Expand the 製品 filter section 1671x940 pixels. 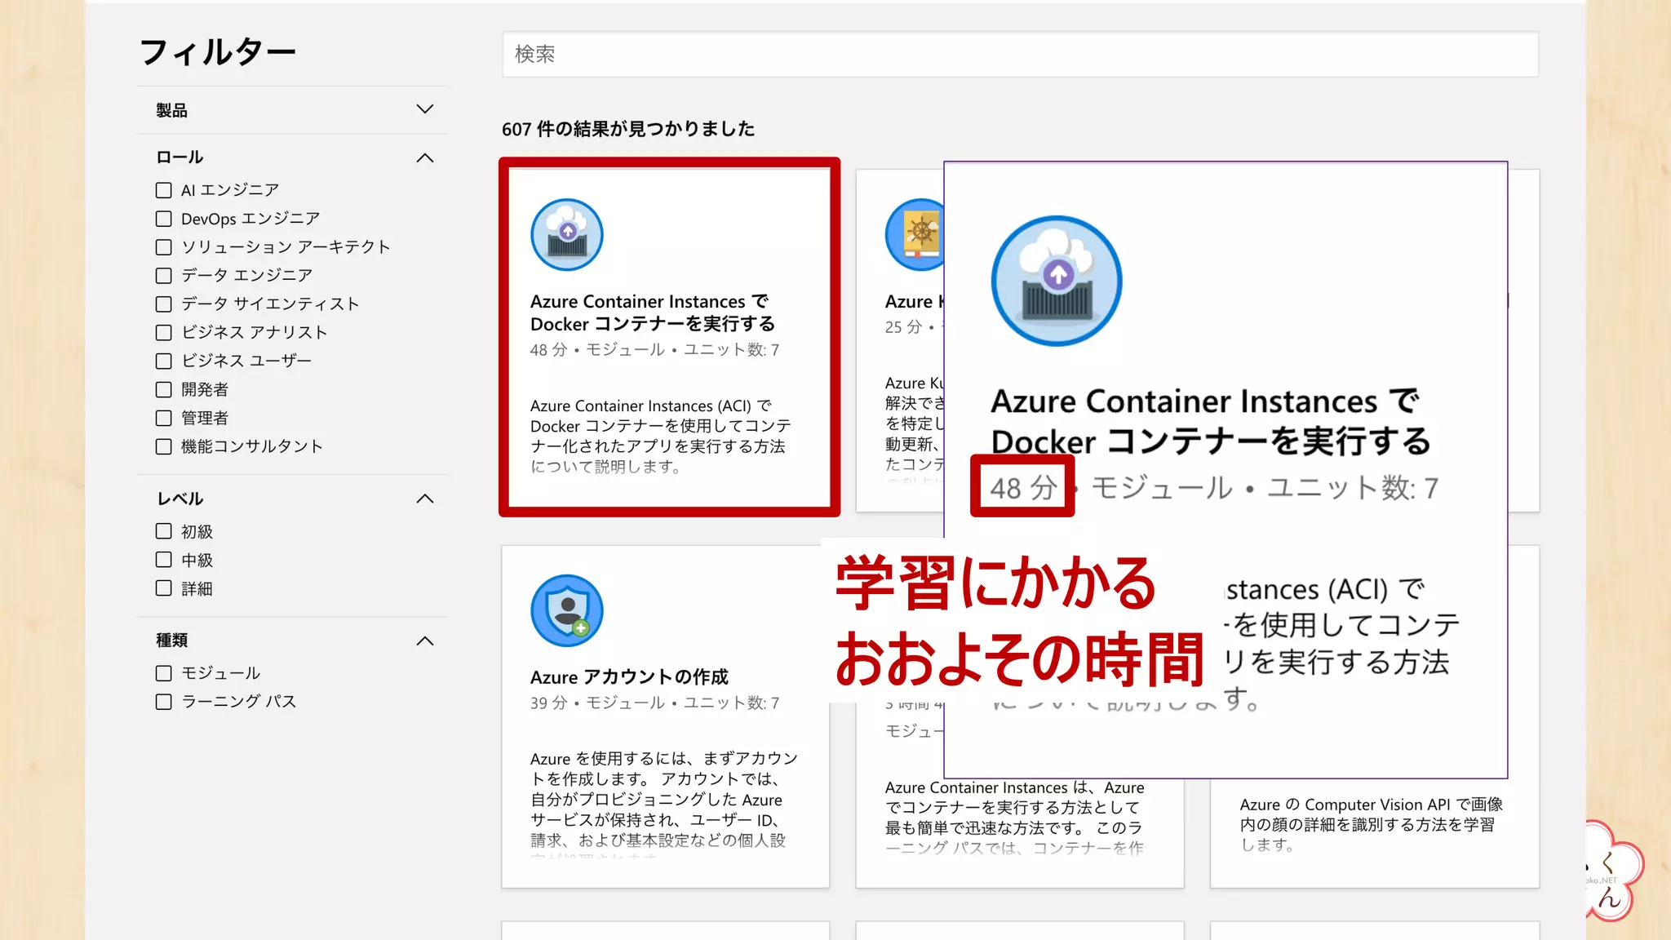point(425,109)
